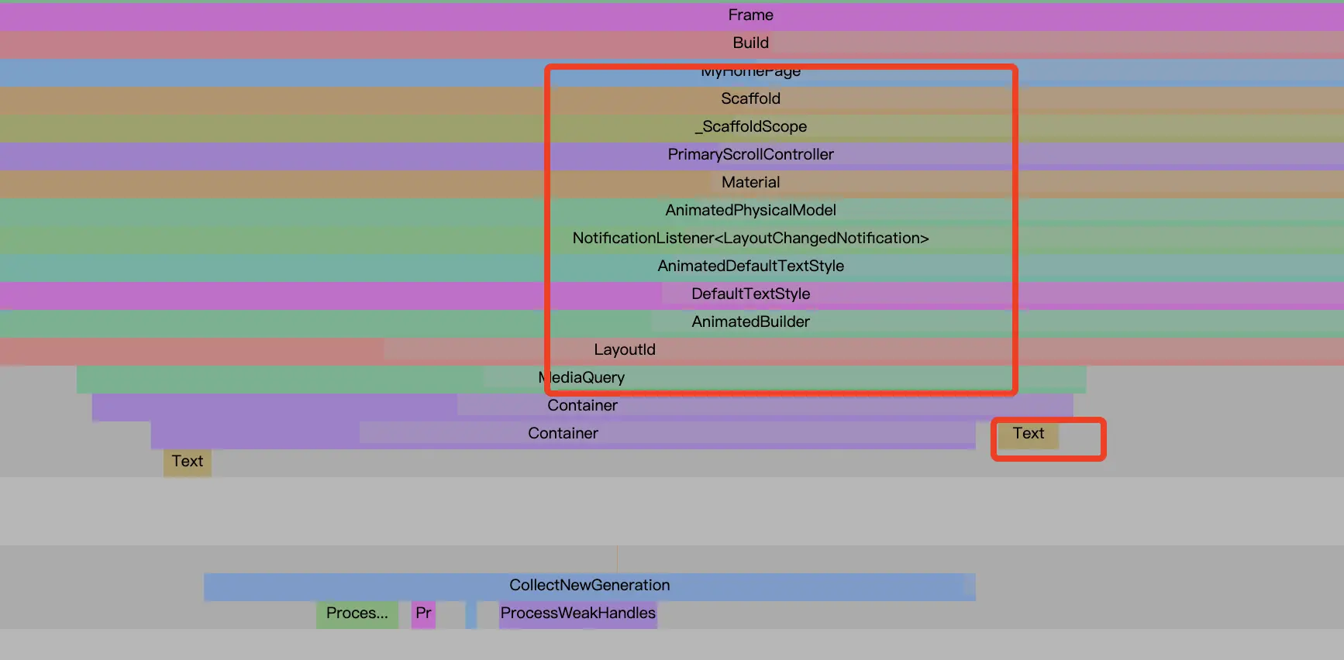
Task: Select the magenta Pr event bar
Action: tap(423, 614)
